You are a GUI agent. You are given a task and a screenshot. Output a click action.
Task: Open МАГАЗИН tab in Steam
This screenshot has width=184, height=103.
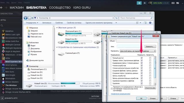click(17, 8)
